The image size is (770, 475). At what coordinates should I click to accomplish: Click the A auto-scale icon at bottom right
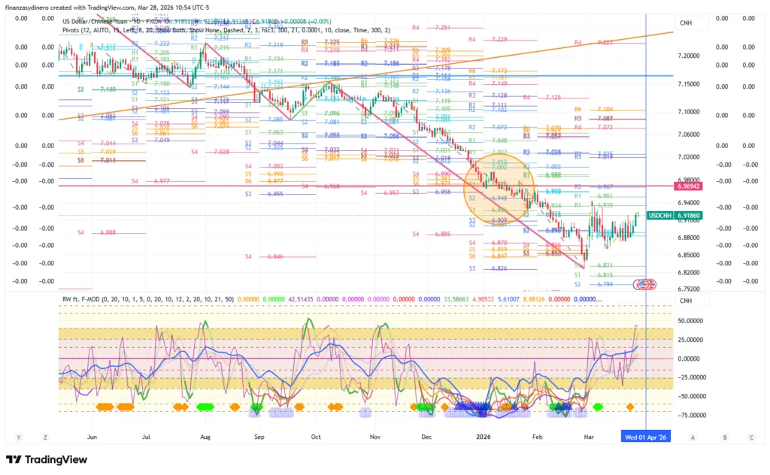(x=692, y=436)
